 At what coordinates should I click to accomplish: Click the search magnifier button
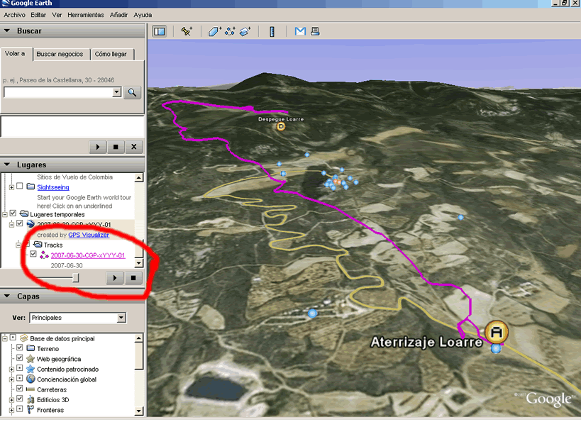coord(132,92)
